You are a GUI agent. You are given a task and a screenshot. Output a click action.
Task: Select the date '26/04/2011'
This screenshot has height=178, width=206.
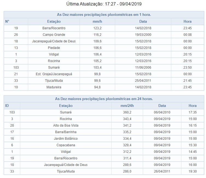click(162, 171)
